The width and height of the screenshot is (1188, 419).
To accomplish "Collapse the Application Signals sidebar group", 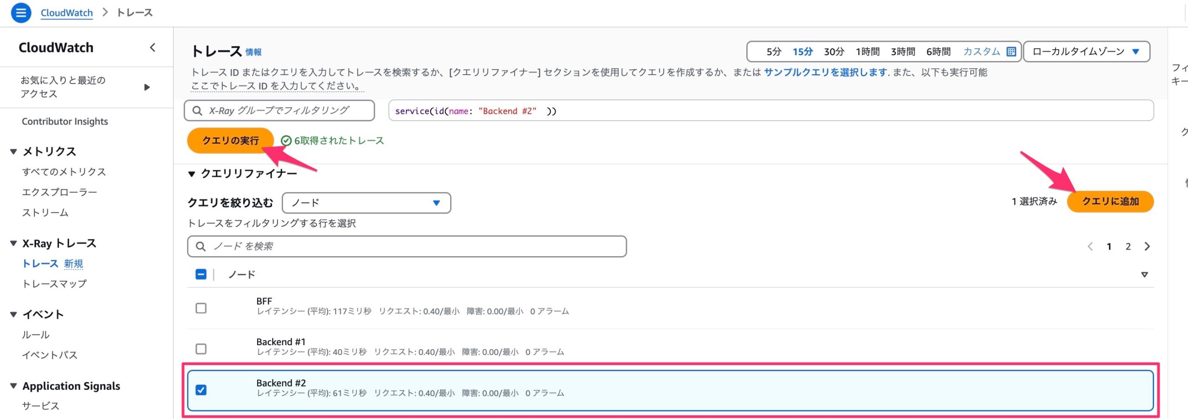I will click(13, 386).
